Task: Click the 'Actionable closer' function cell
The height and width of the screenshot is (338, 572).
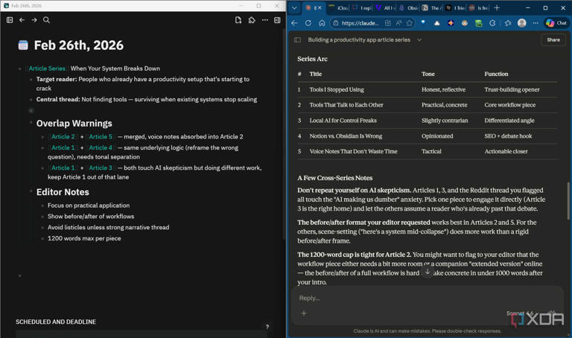Action: click(x=506, y=151)
